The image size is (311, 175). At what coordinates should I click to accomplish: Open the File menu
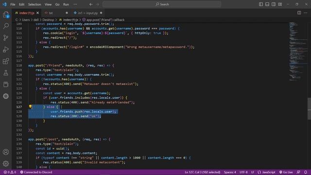tap(13, 4)
